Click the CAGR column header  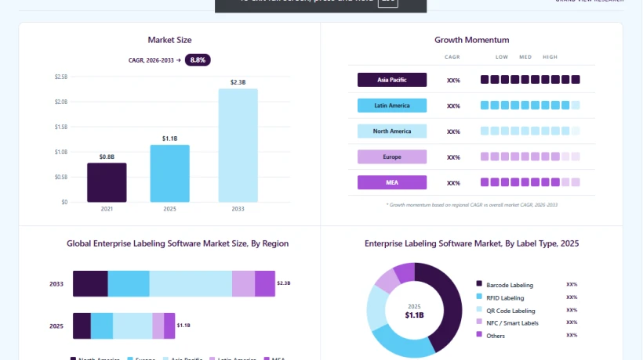tap(452, 57)
